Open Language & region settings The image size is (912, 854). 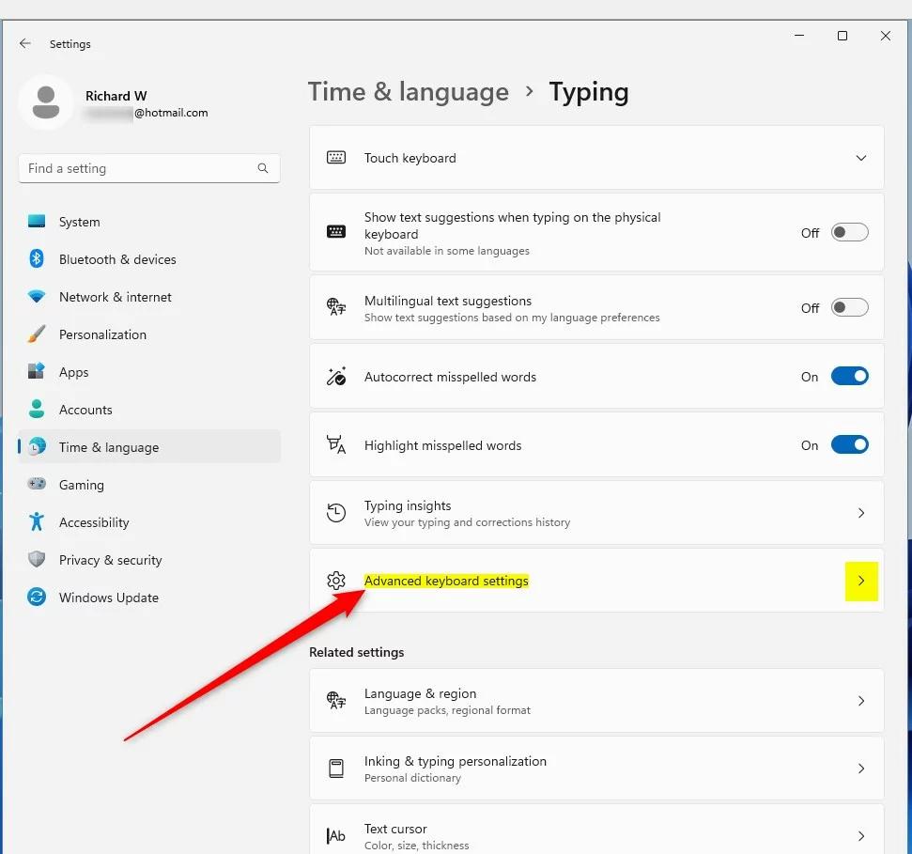596,701
